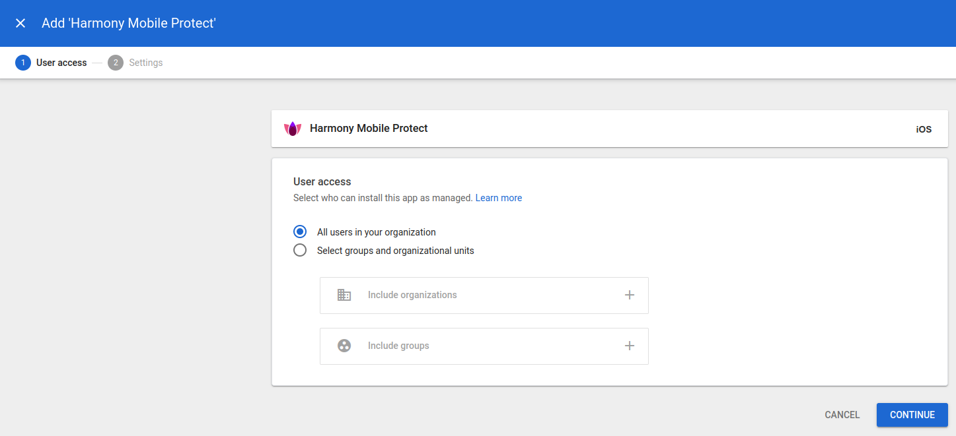Screen dimensions: 956x436
Task: Click the Harmony Mobile Protect app name
Action: coord(369,128)
